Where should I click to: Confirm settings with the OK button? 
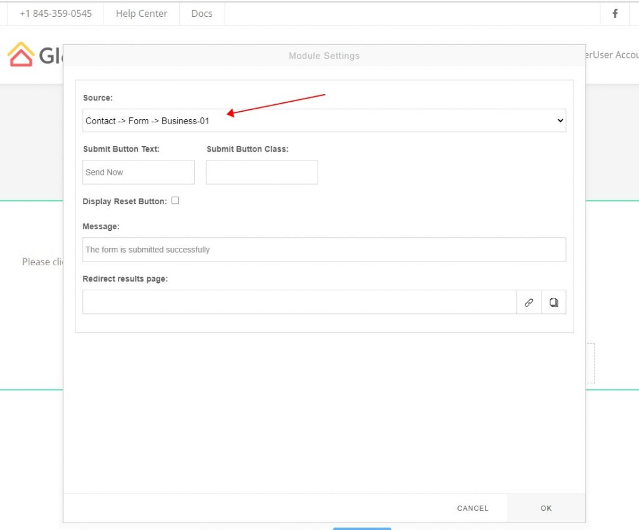[546, 508]
